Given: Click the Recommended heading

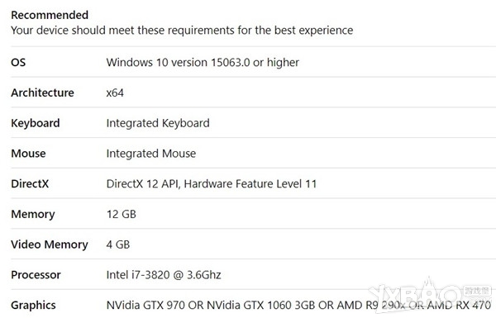Looking at the screenshot, I should pos(50,15).
